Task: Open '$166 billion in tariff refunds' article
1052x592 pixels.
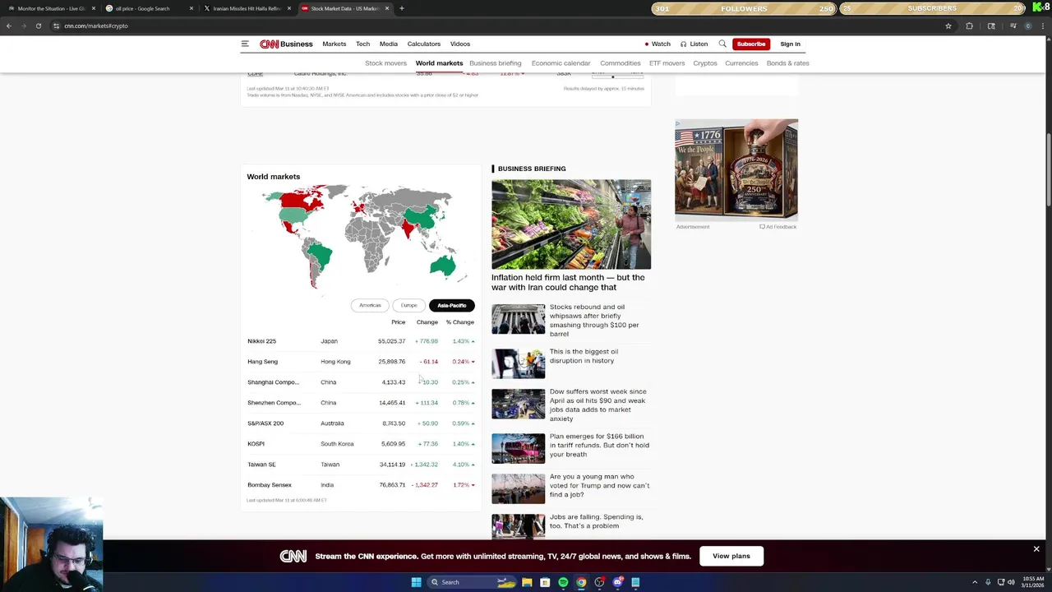Action: click(x=599, y=445)
